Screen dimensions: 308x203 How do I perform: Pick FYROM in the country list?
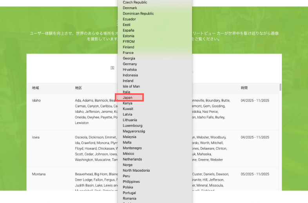[x=129, y=42]
